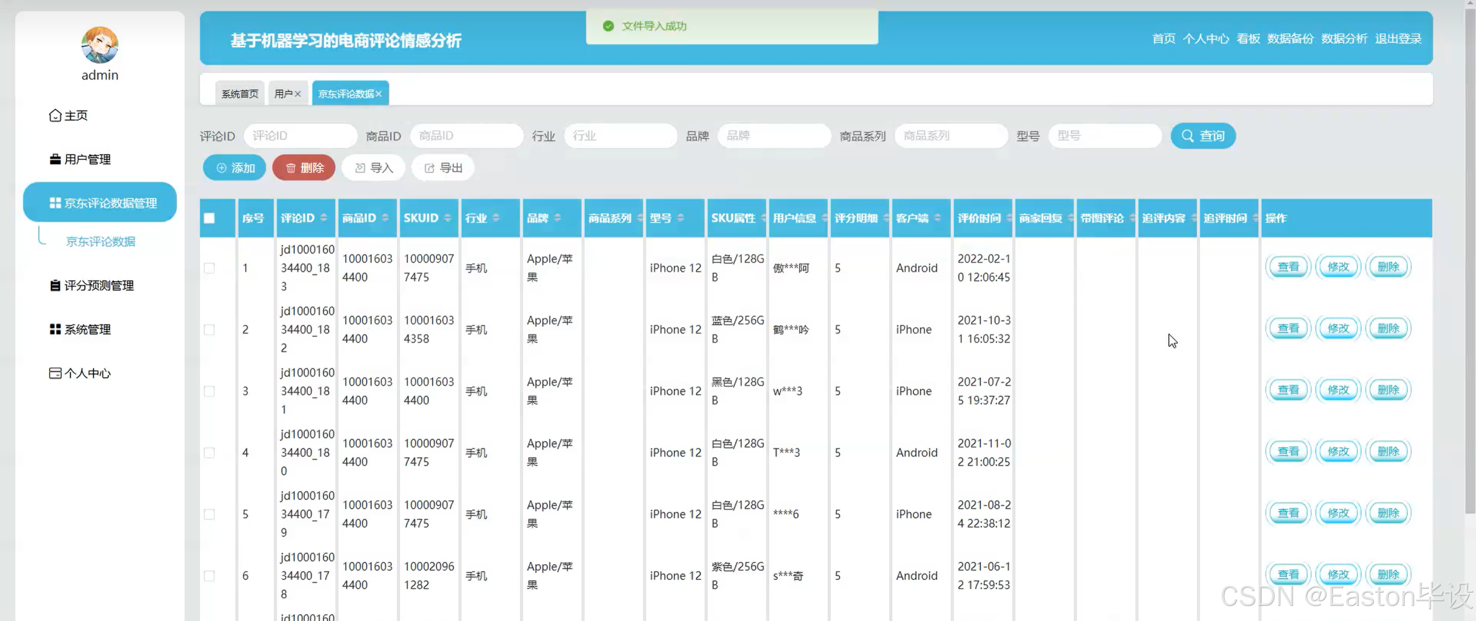The height and width of the screenshot is (621, 1476).
Task: Sort by the 行业 column arrows
Action: click(496, 218)
